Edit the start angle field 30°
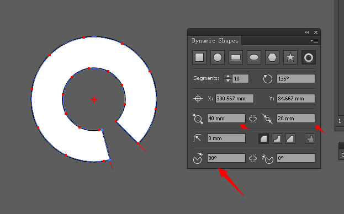This screenshot has width=344, height=214. [226, 158]
